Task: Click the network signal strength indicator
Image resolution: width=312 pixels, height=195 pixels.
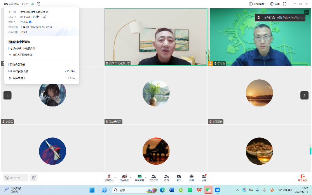Action: click(x=32, y=3)
